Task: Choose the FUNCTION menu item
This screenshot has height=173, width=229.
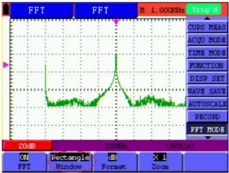Action: coord(207,65)
